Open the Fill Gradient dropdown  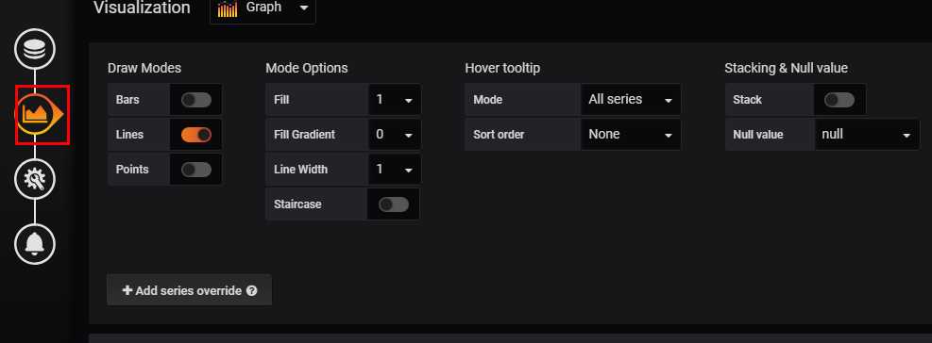[x=395, y=135]
